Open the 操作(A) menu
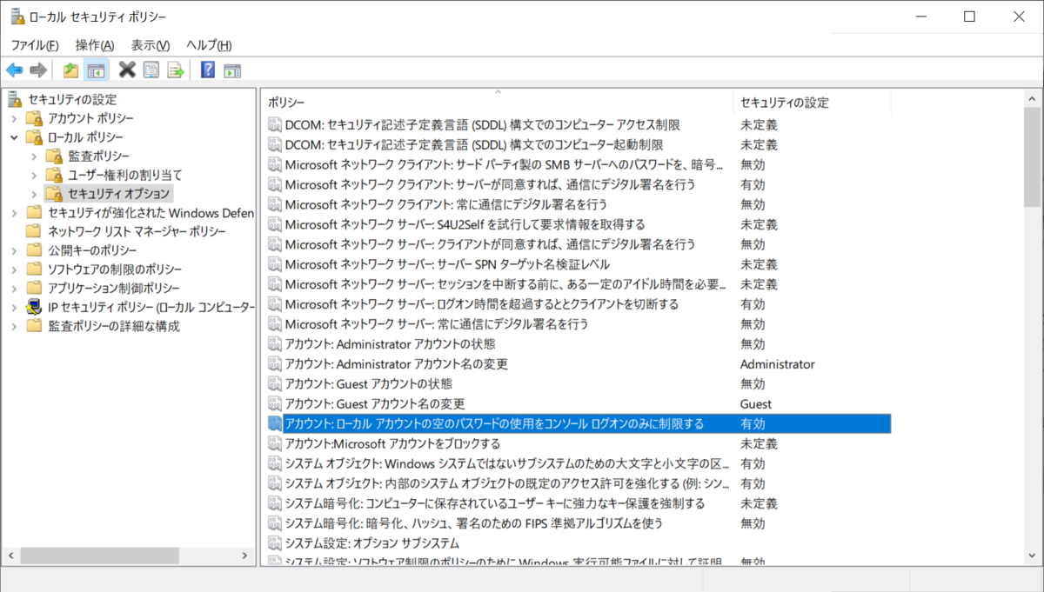This screenshot has width=1044, height=592. (x=95, y=45)
